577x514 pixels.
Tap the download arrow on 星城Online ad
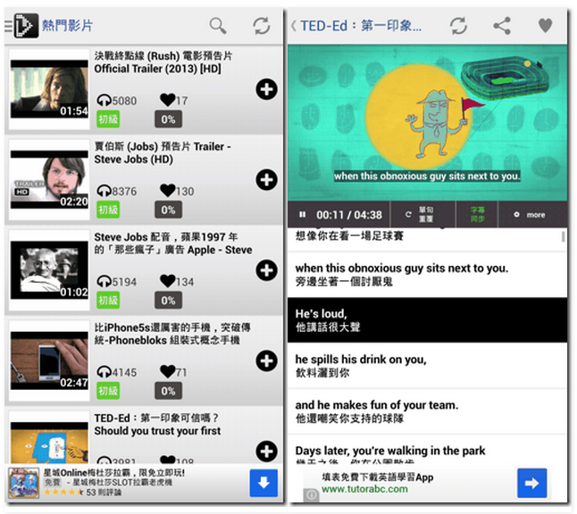263,483
